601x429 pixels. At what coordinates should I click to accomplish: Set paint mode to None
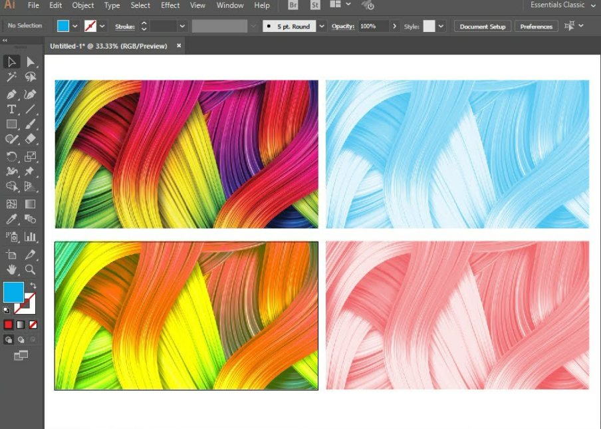[33, 325]
